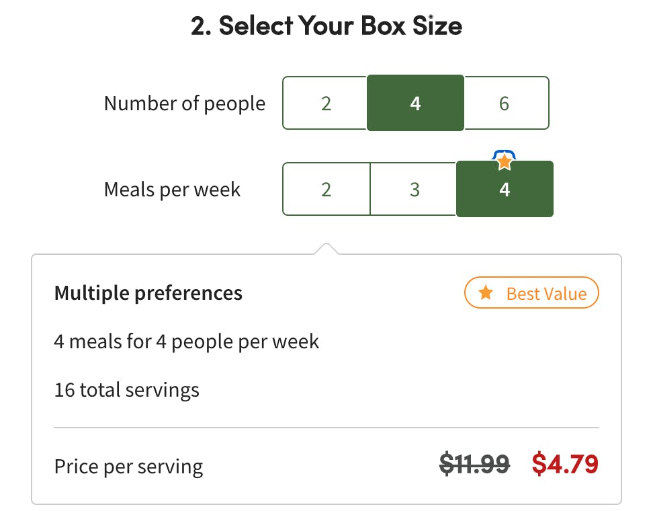
Task: Click '4 meals for 4 people per week' text
Action: (186, 342)
